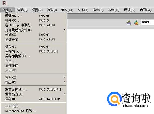Open the 修改(M) menu
The width and height of the screenshot is (154, 114).
(67, 10)
